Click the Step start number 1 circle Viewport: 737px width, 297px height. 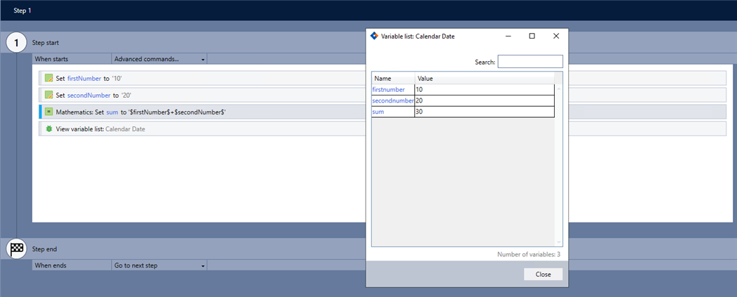click(16, 43)
